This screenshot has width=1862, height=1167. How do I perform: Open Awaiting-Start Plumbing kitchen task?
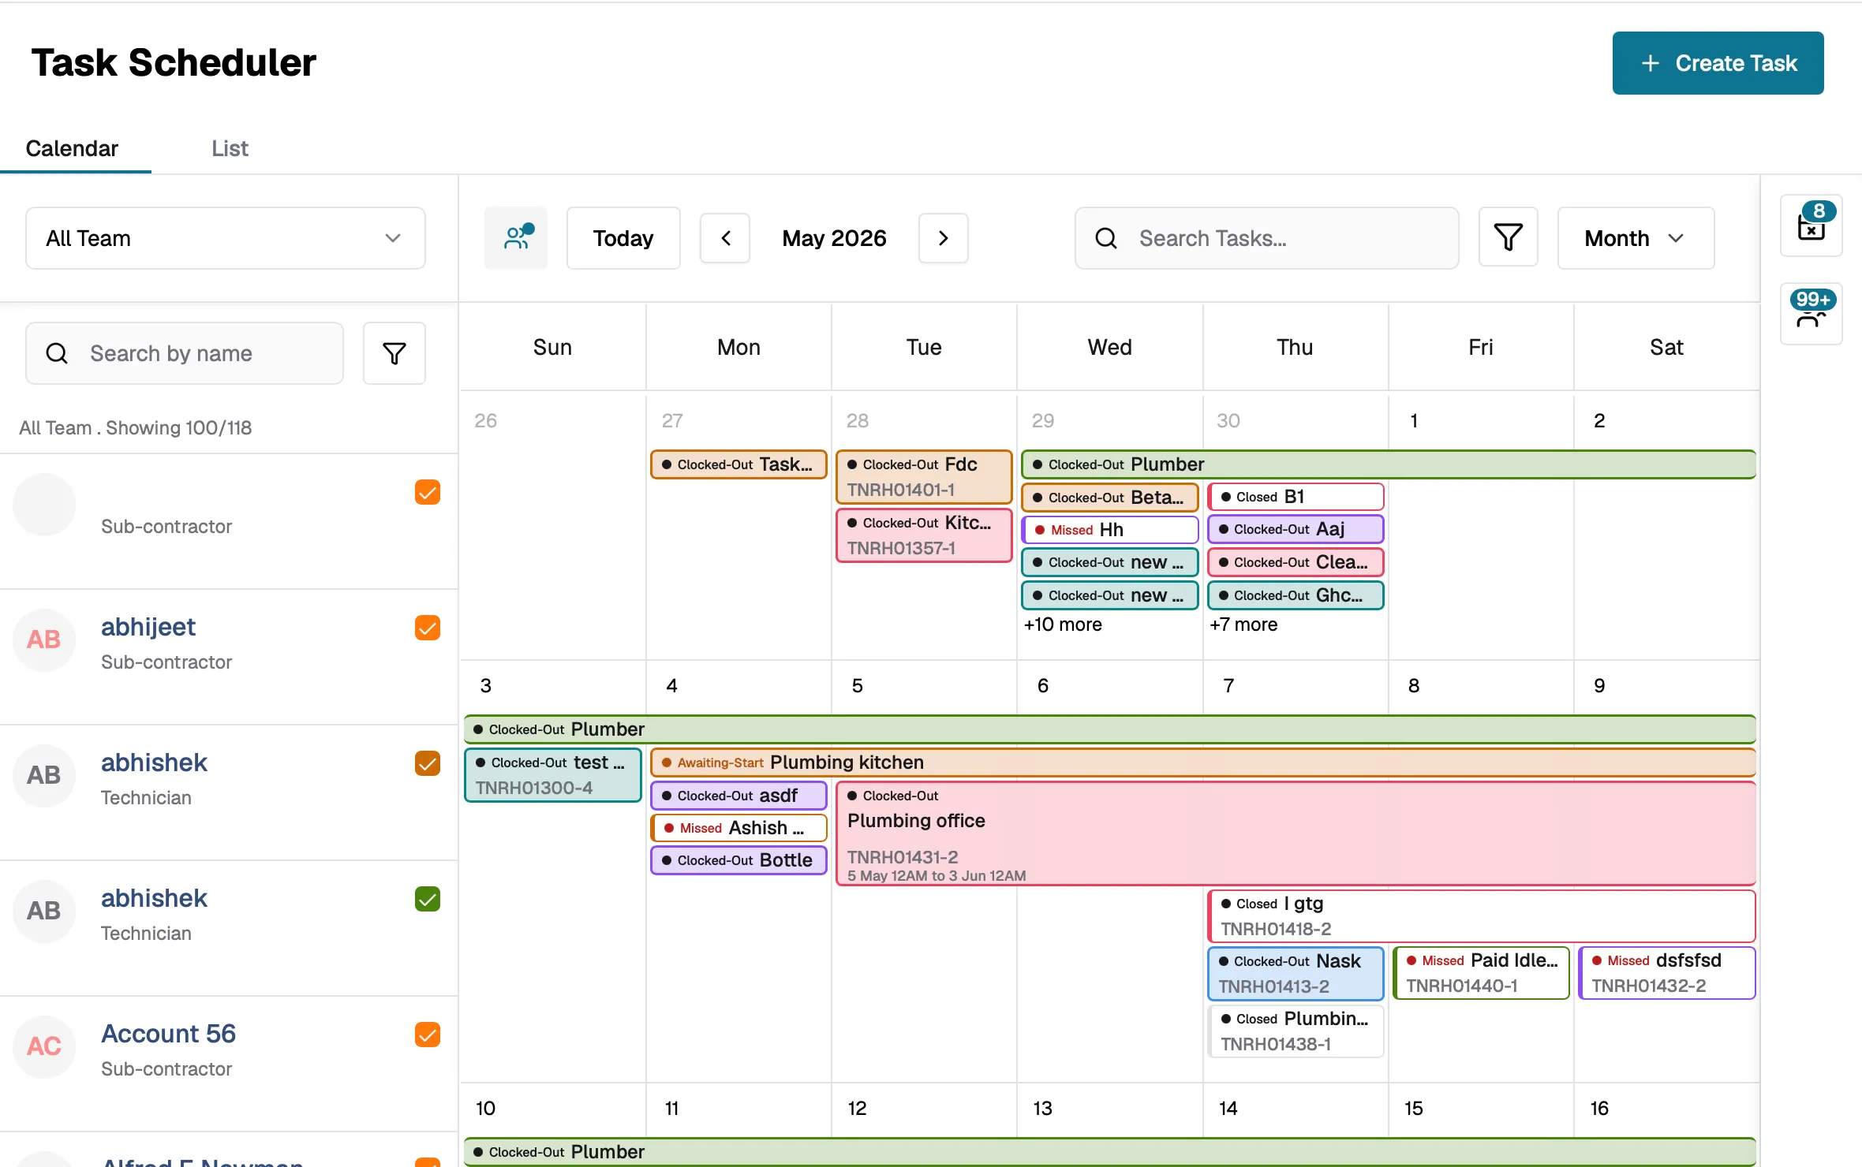pyautogui.click(x=1202, y=762)
